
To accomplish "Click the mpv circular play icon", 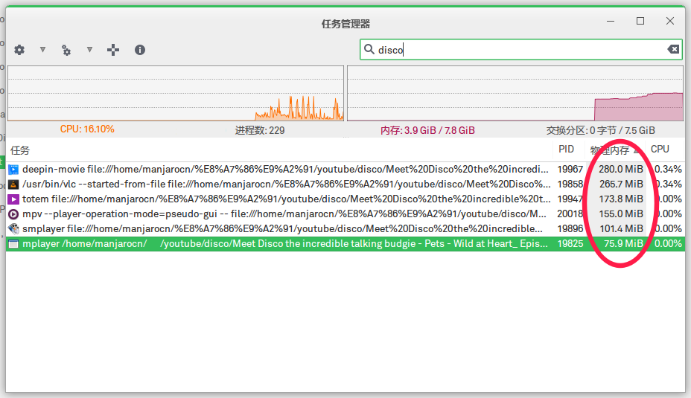I will 13,214.
